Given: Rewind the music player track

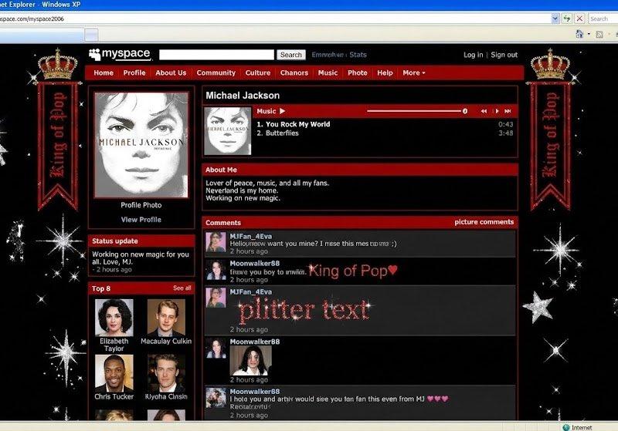Looking at the screenshot, I should [484, 111].
